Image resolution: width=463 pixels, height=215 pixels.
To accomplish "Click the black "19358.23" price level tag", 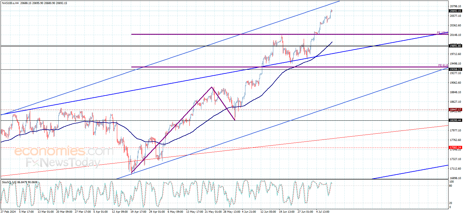I will [455, 69].
